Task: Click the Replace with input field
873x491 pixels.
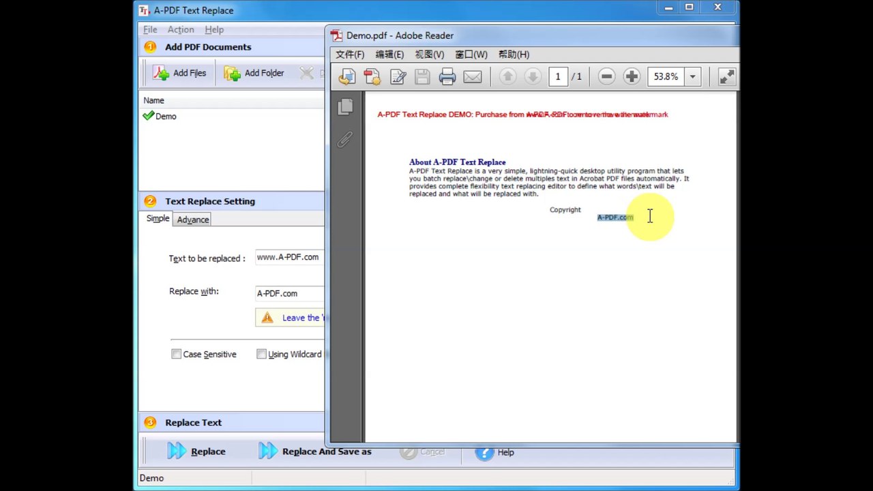Action: (x=290, y=293)
